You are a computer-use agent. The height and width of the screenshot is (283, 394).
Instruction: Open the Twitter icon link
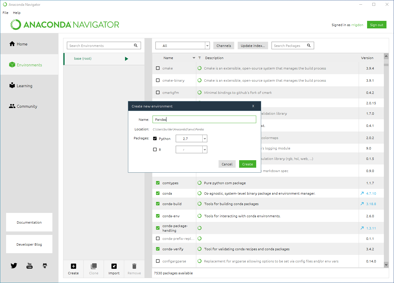pos(14,266)
